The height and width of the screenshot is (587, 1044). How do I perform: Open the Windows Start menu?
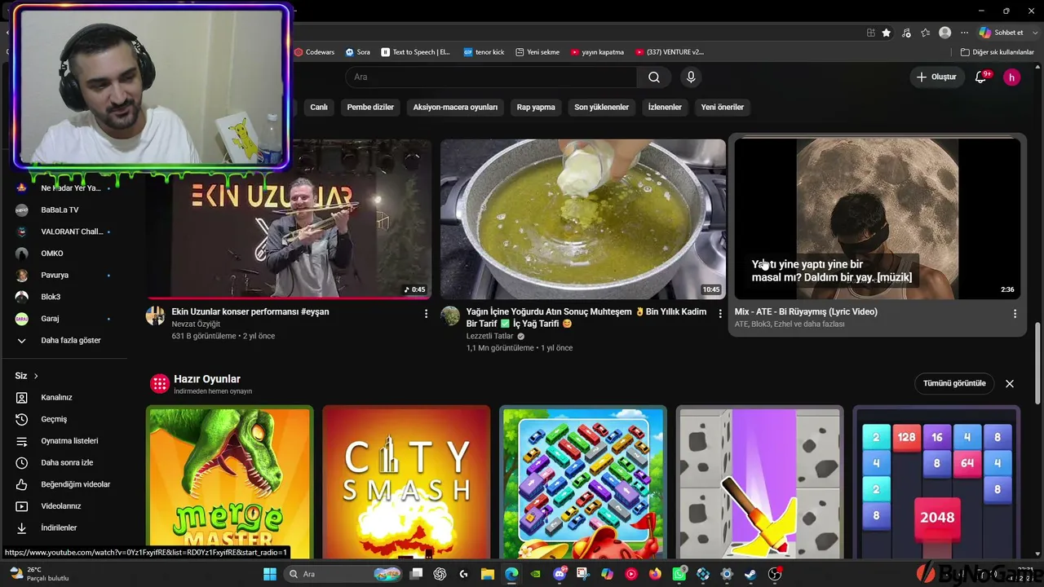270,574
